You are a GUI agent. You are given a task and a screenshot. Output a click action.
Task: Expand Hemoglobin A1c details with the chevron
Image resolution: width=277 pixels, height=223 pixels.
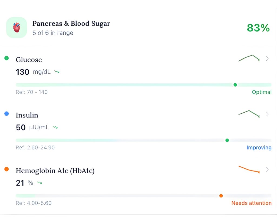tap(267, 169)
